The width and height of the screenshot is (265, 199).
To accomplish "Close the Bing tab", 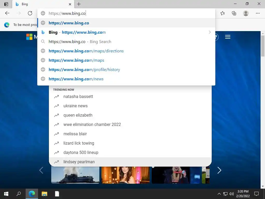I will tap(70, 4).
